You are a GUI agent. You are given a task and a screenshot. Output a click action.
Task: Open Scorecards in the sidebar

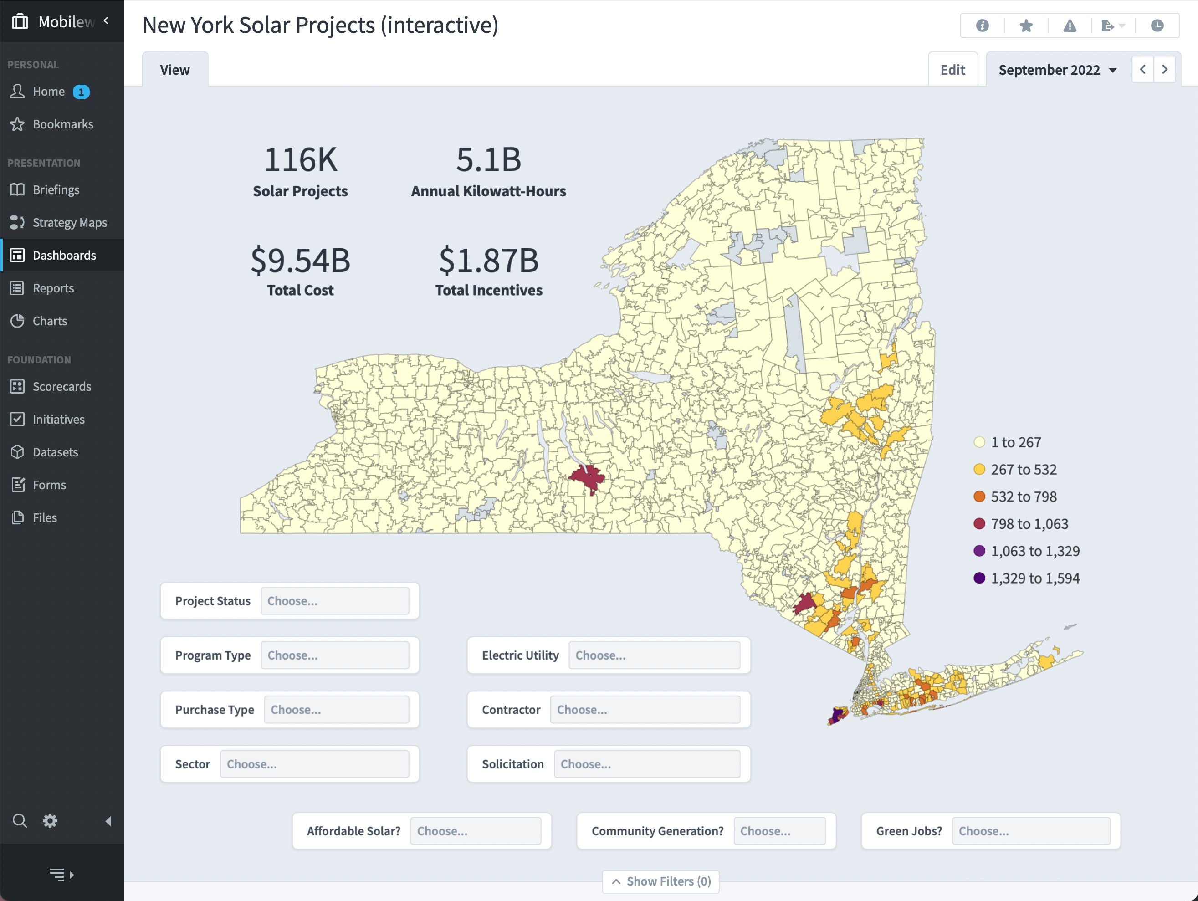(62, 387)
